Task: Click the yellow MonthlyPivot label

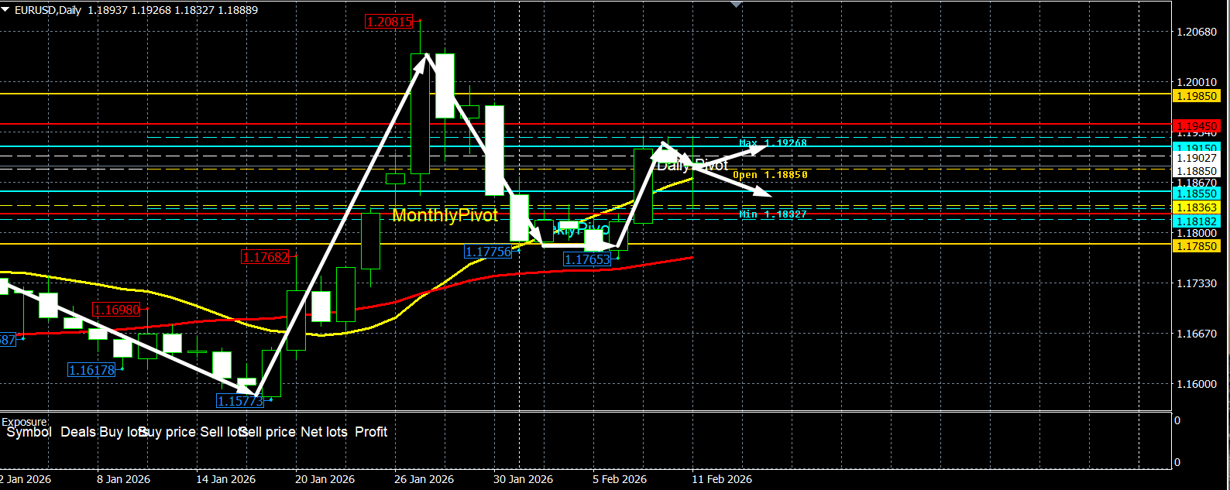Action: tap(445, 215)
